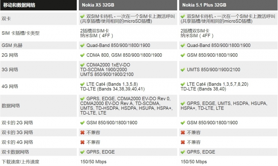Click TD-LTE (Bands 34,38,39,40,41) text
The width and height of the screenshot is (278, 166).
pos(112,89)
